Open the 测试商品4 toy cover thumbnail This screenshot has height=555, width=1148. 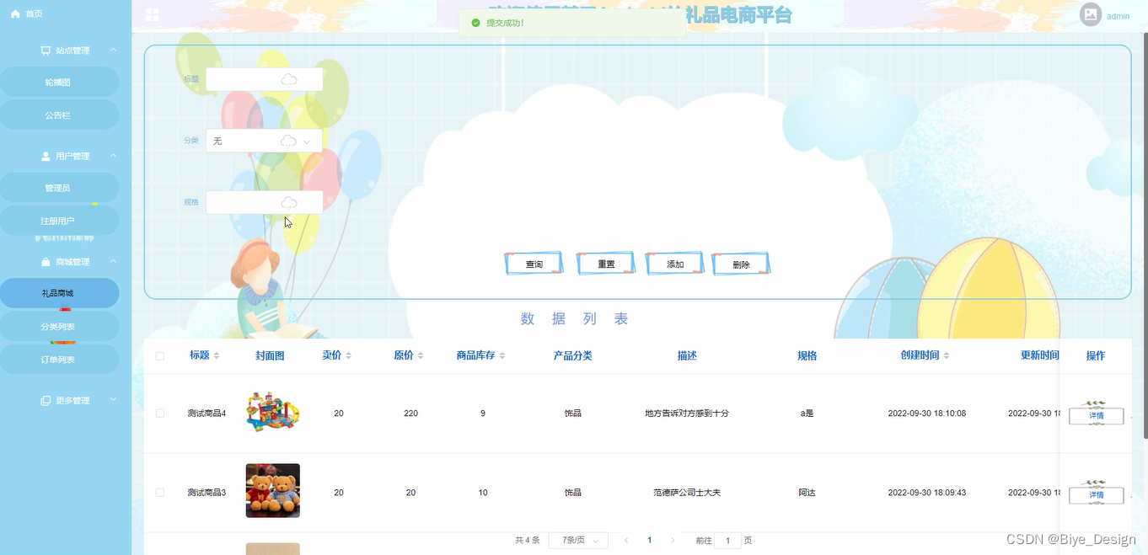tap(272, 413)
